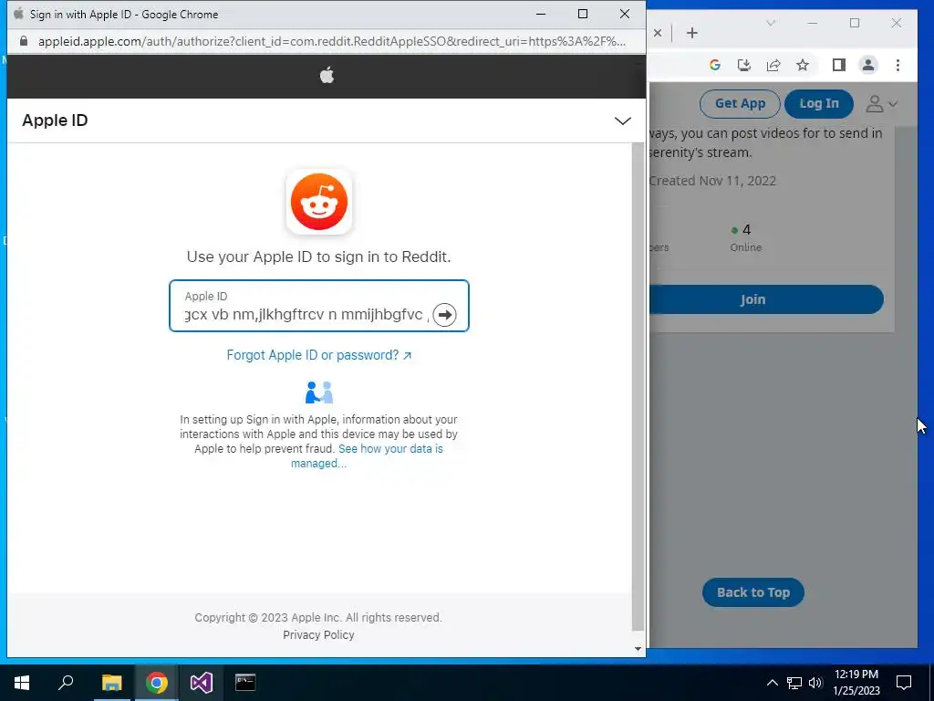Click the handshake privacy icon
The image size is (934, 701).
(318, 392)
